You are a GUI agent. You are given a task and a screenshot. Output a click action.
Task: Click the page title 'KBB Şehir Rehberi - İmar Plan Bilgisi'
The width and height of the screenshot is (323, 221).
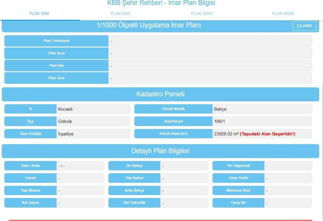[161, 3]
